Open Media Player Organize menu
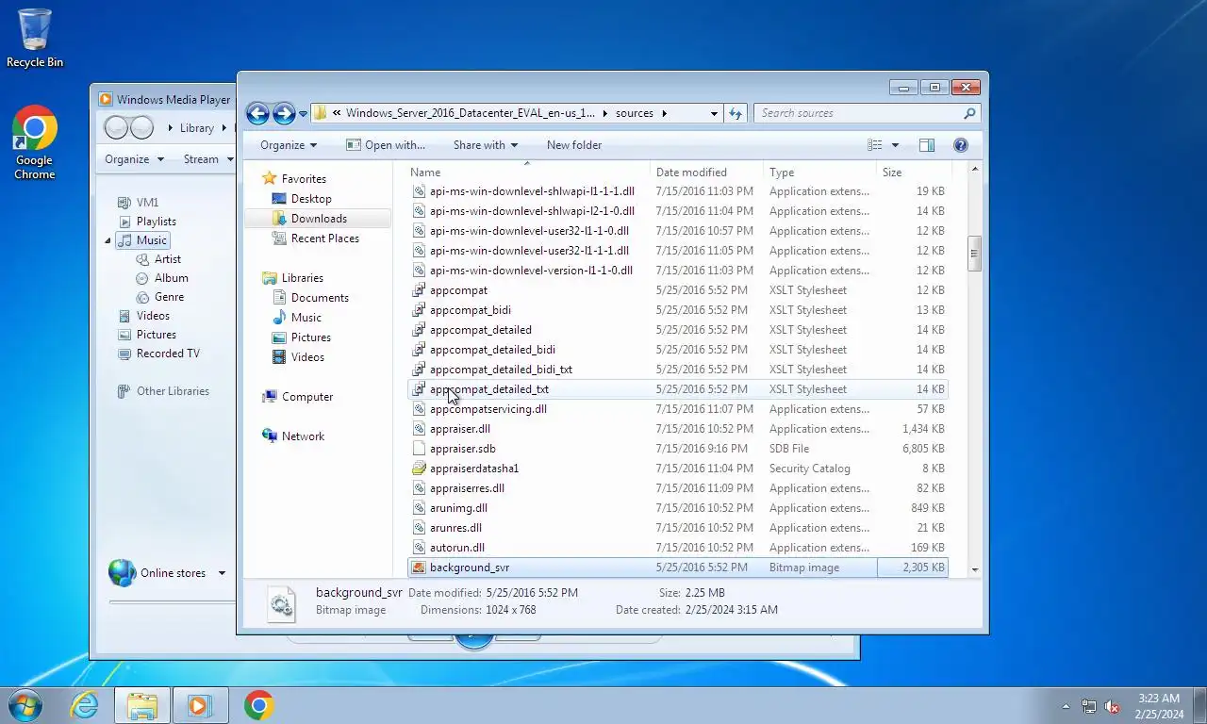The width and height of the screenshot is (1207, 724). point(134,159)
